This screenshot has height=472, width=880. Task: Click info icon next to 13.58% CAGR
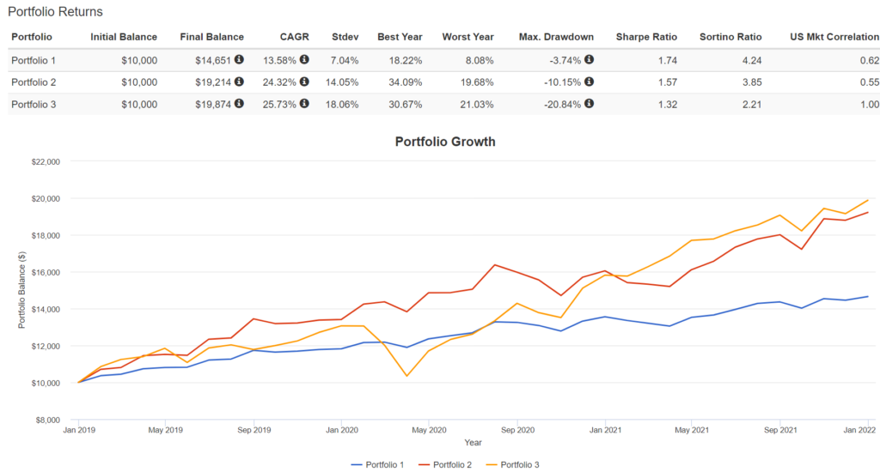click(304, 60)
